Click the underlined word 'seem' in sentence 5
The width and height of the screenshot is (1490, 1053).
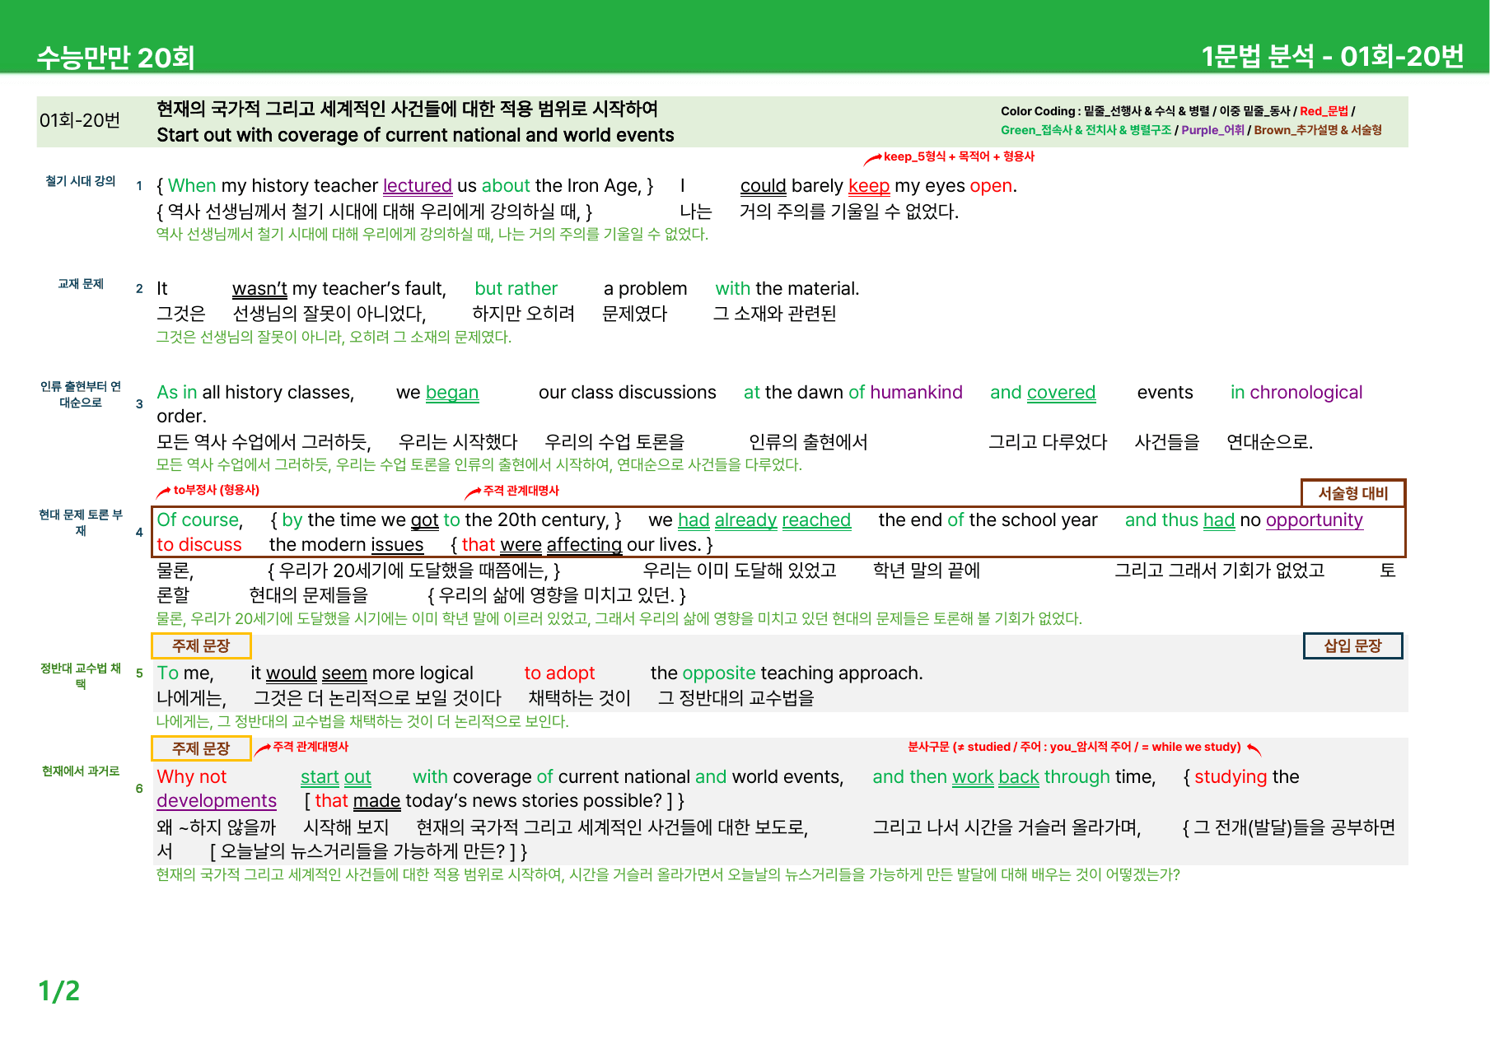pos(344,673)
